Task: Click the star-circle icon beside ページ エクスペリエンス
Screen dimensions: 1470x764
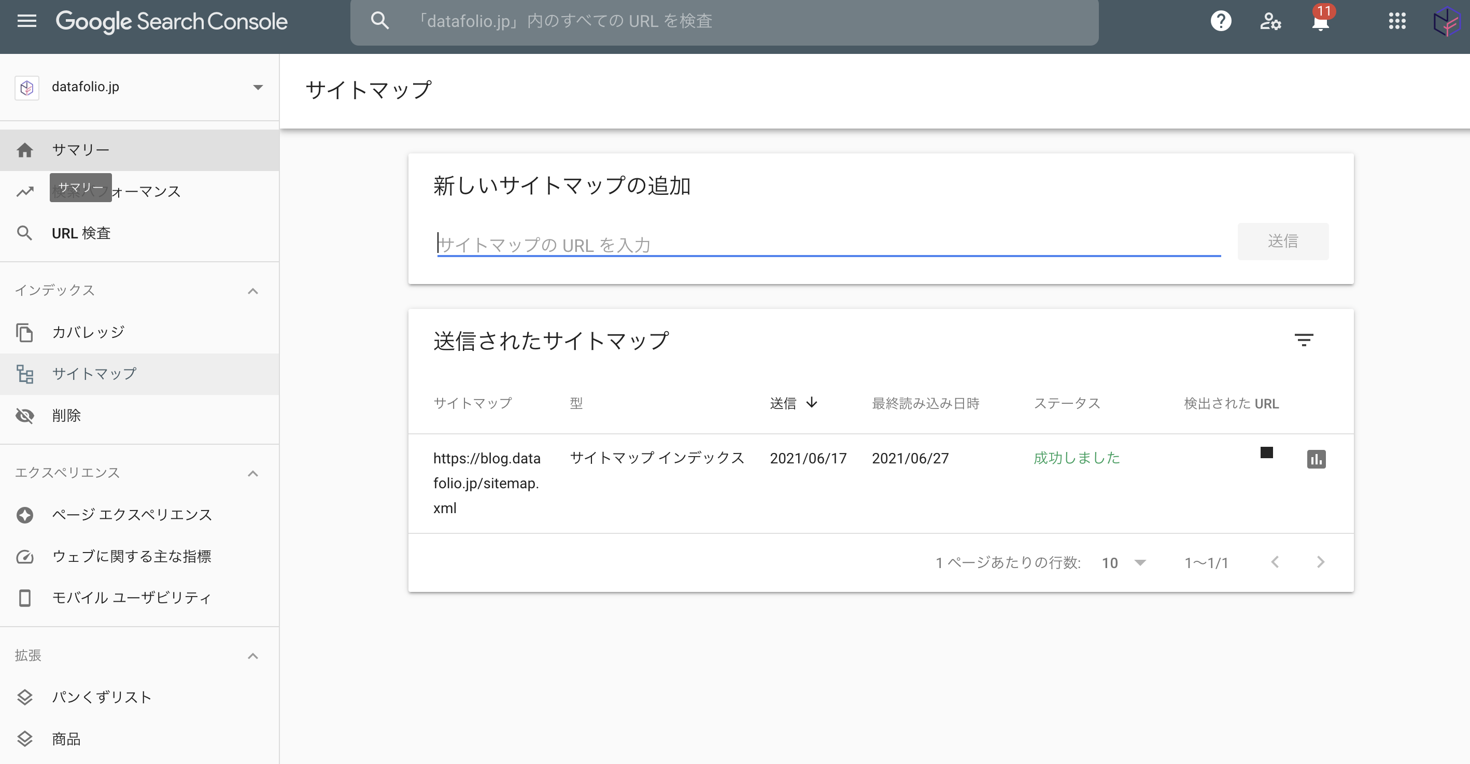Action: tap(24, 515)
